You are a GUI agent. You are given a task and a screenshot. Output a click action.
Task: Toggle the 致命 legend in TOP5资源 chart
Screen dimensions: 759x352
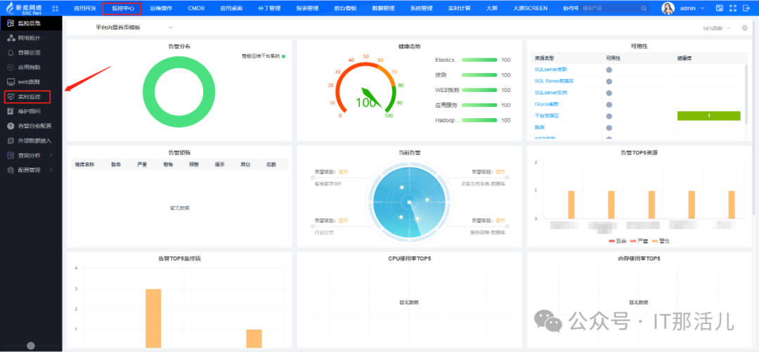point(617,240)
